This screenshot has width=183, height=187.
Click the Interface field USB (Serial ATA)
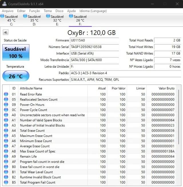(x=94, y=53)
